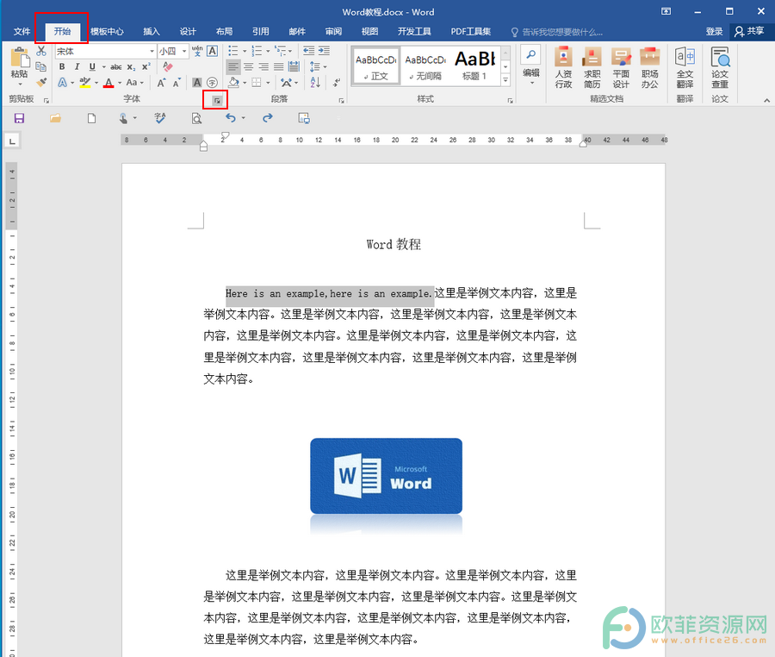Toggle show/hide paragraph marks
The image size is (775, 657).
click(337, 83)
